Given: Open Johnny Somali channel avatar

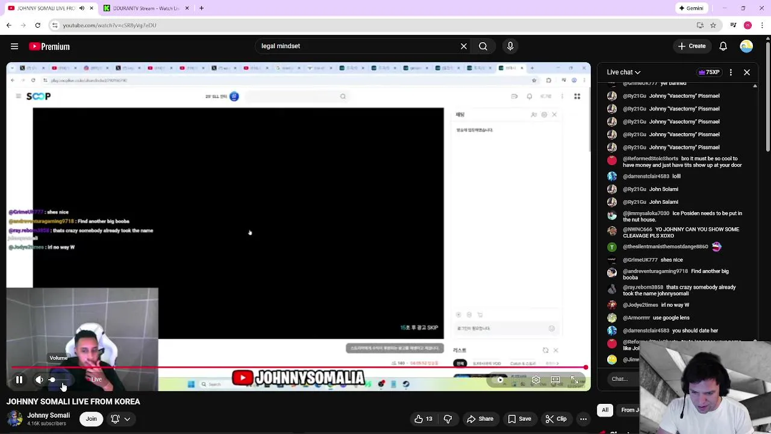Looking at the screenshot, I should [14, 419].
